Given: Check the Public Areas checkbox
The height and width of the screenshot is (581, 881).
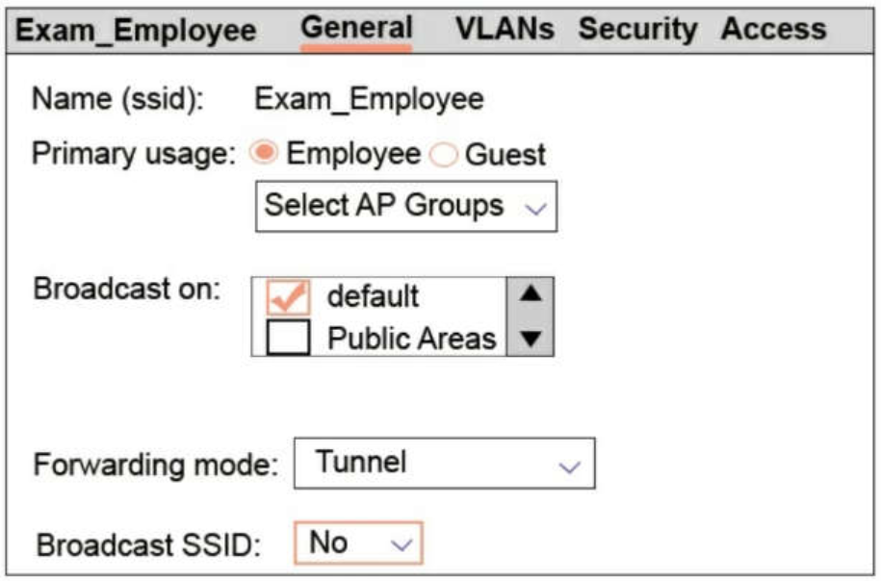Looking at the screenshot, I should click(x=286, y=338).
